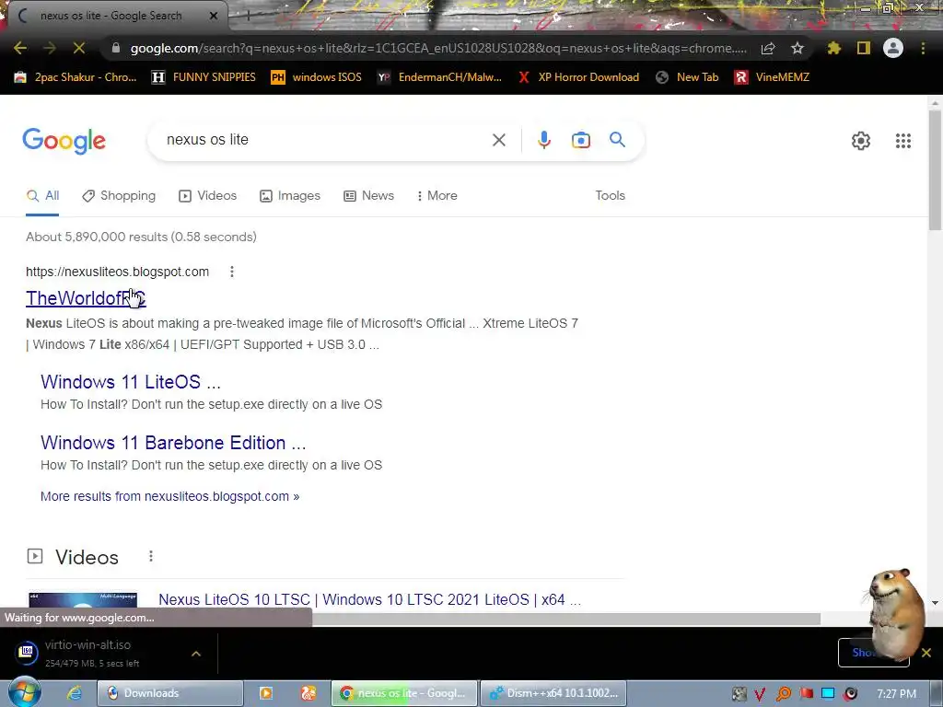View site info lock icon
This screenshot has width=943, height=707.
tap(116, 48)
